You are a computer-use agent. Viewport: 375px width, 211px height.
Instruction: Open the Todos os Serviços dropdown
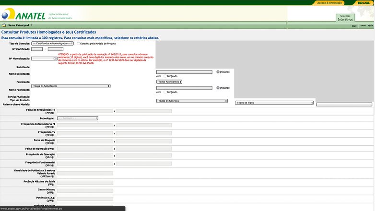(192, 101)
